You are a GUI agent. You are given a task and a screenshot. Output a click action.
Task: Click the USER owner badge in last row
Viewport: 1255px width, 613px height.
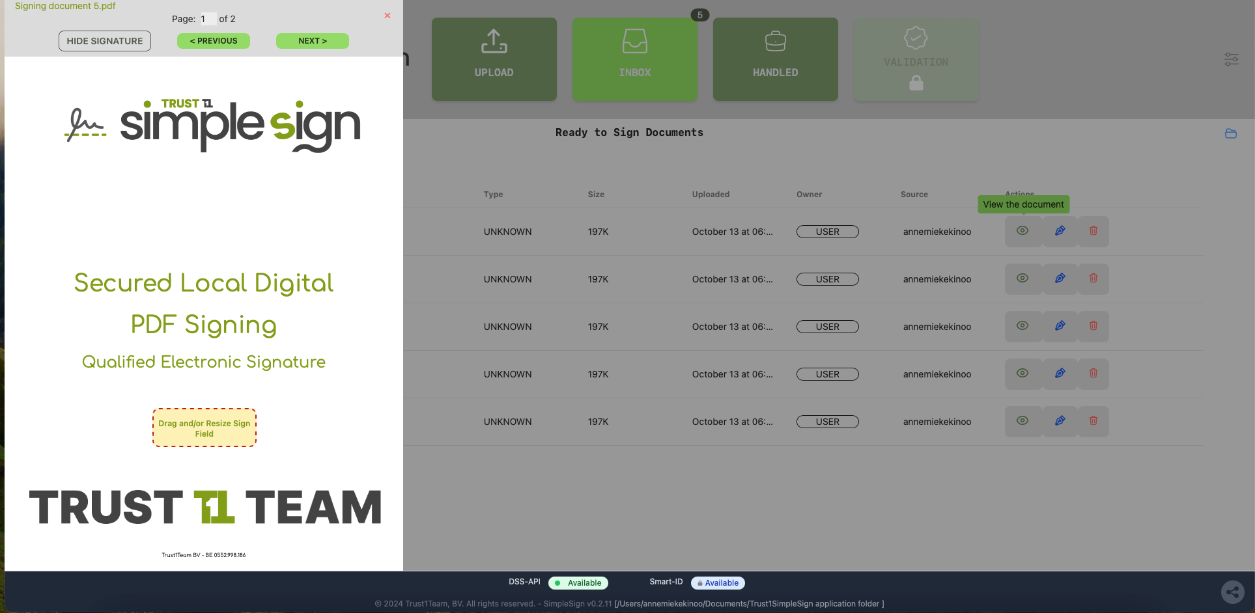click(828, 422)
